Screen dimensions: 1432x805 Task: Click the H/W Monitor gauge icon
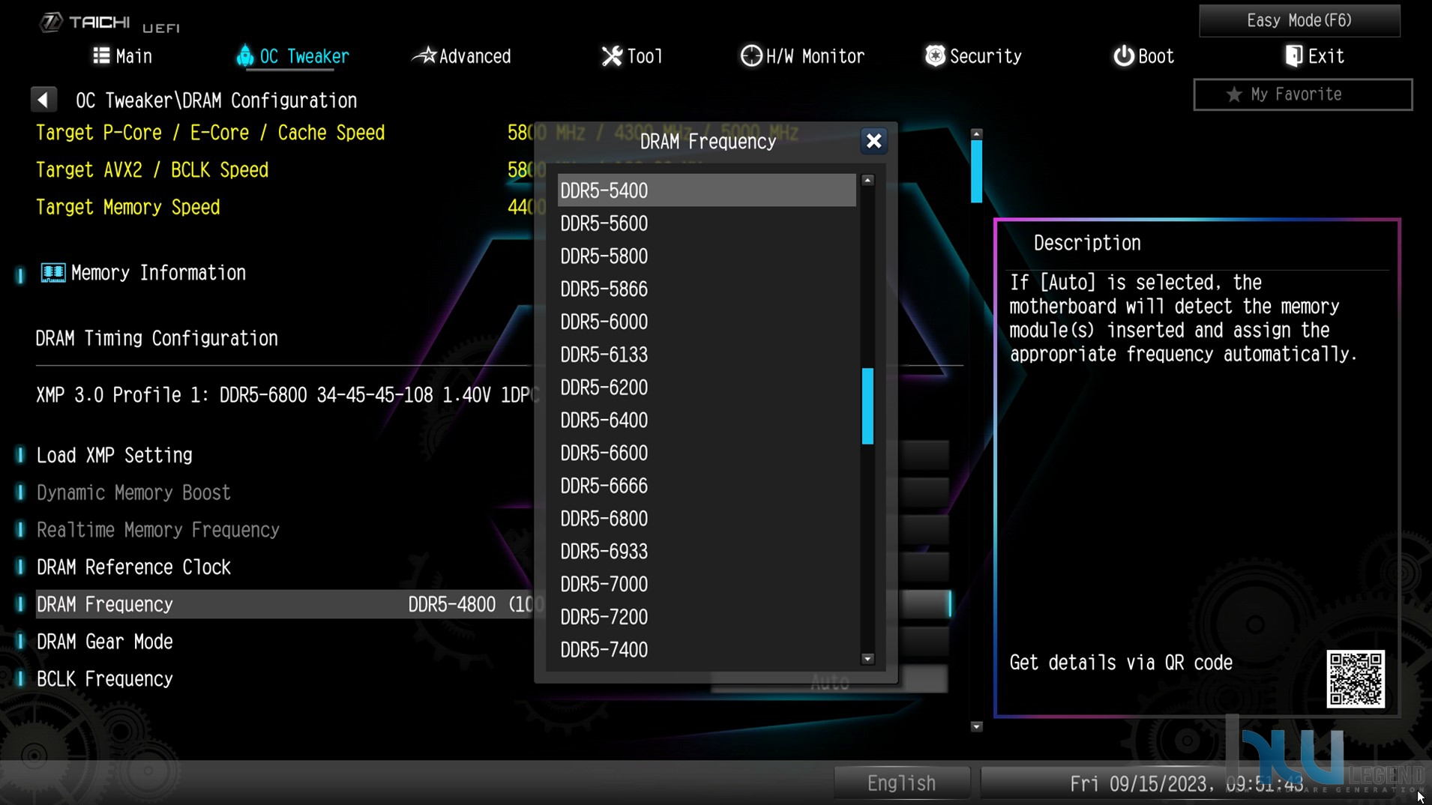click(x=751, y=56)
